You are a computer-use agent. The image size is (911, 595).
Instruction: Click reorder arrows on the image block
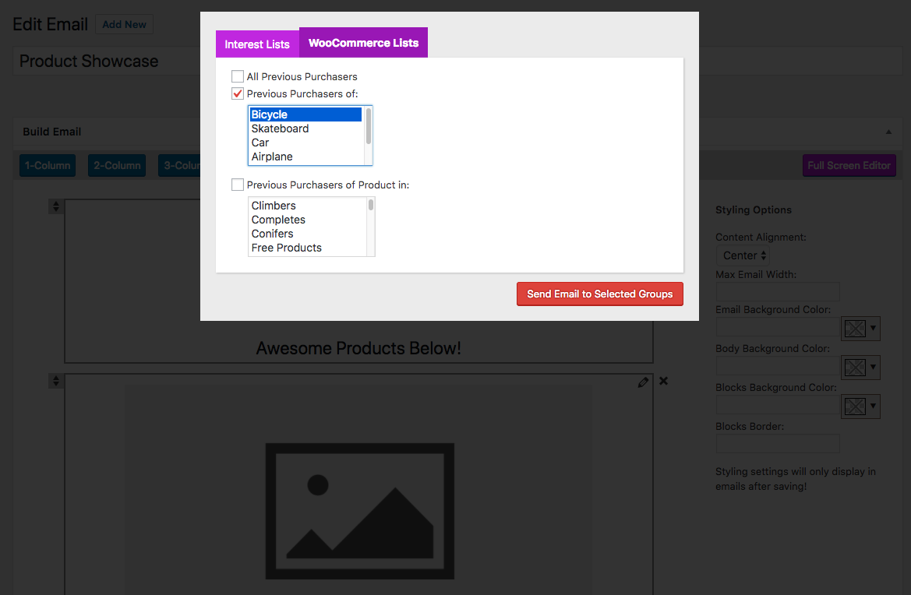coord(55,381)
